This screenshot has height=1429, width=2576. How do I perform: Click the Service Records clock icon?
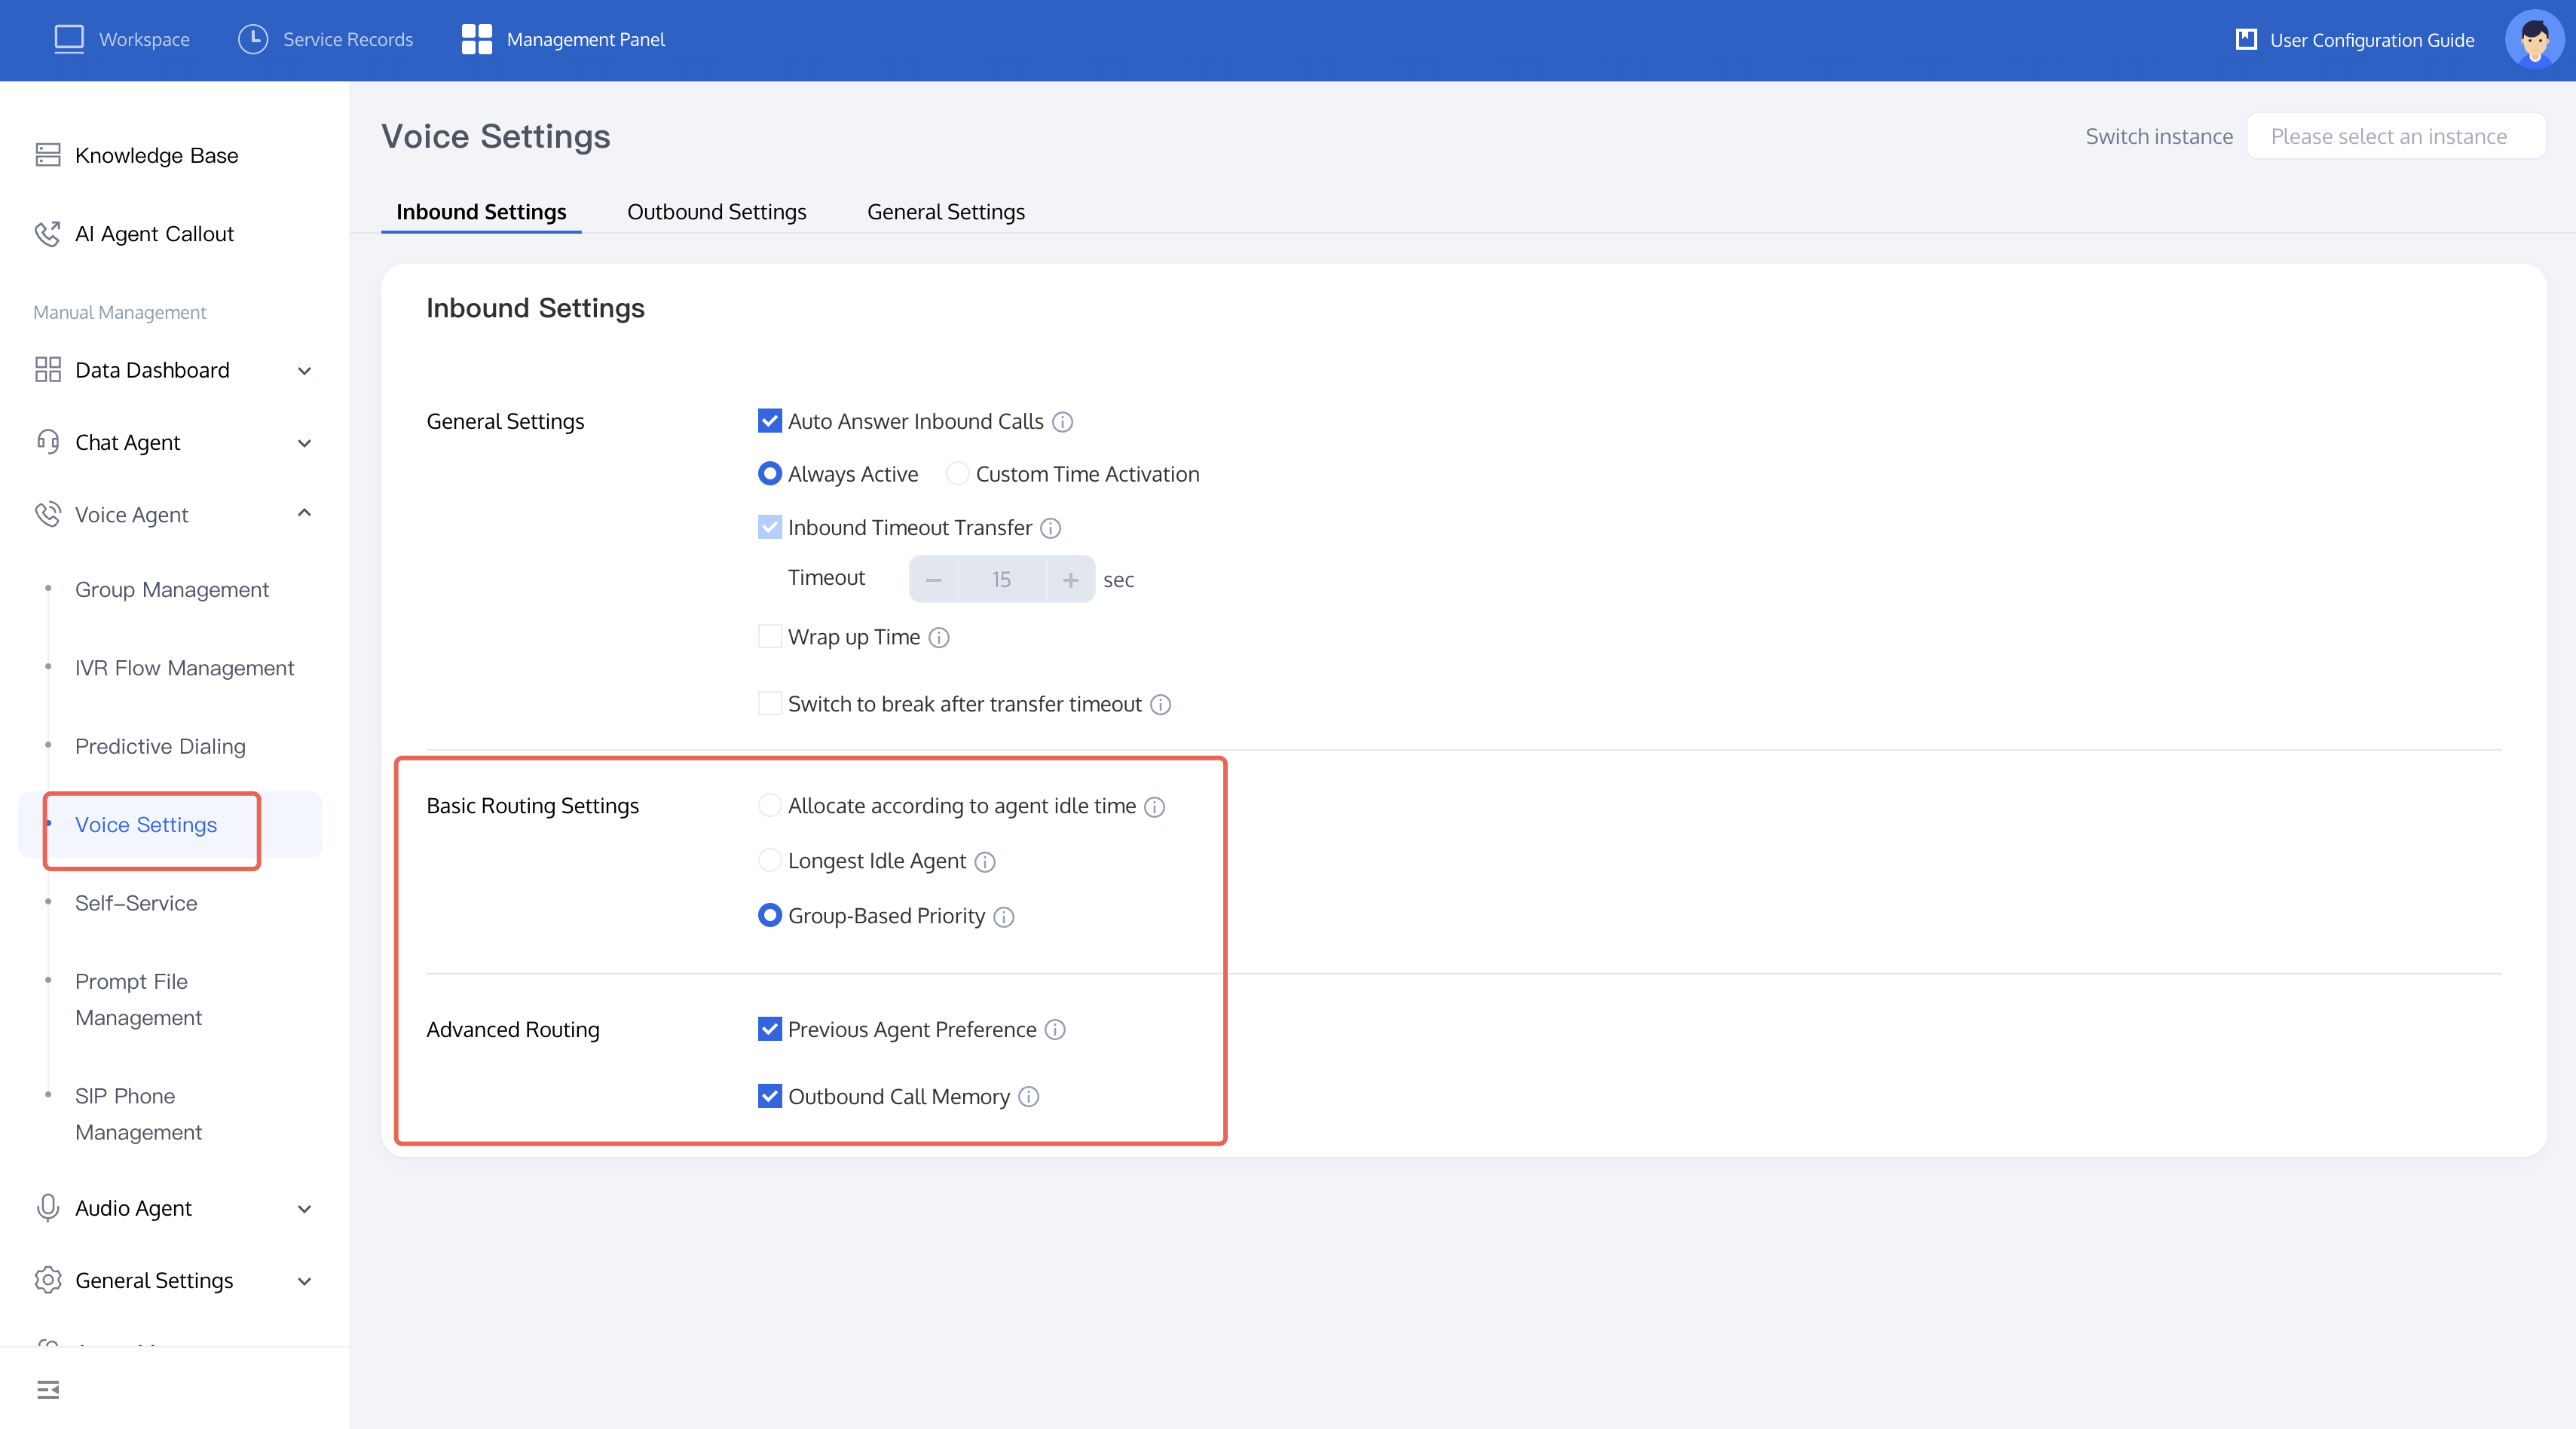tap(253, 39)
